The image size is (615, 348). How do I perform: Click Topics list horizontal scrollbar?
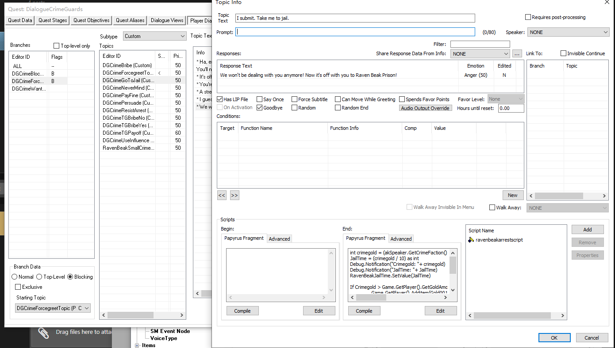tap(143, 315)
